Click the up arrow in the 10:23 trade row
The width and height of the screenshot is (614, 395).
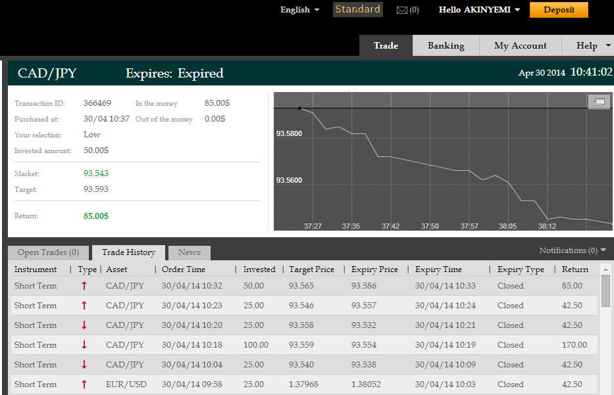pos(84,306)
